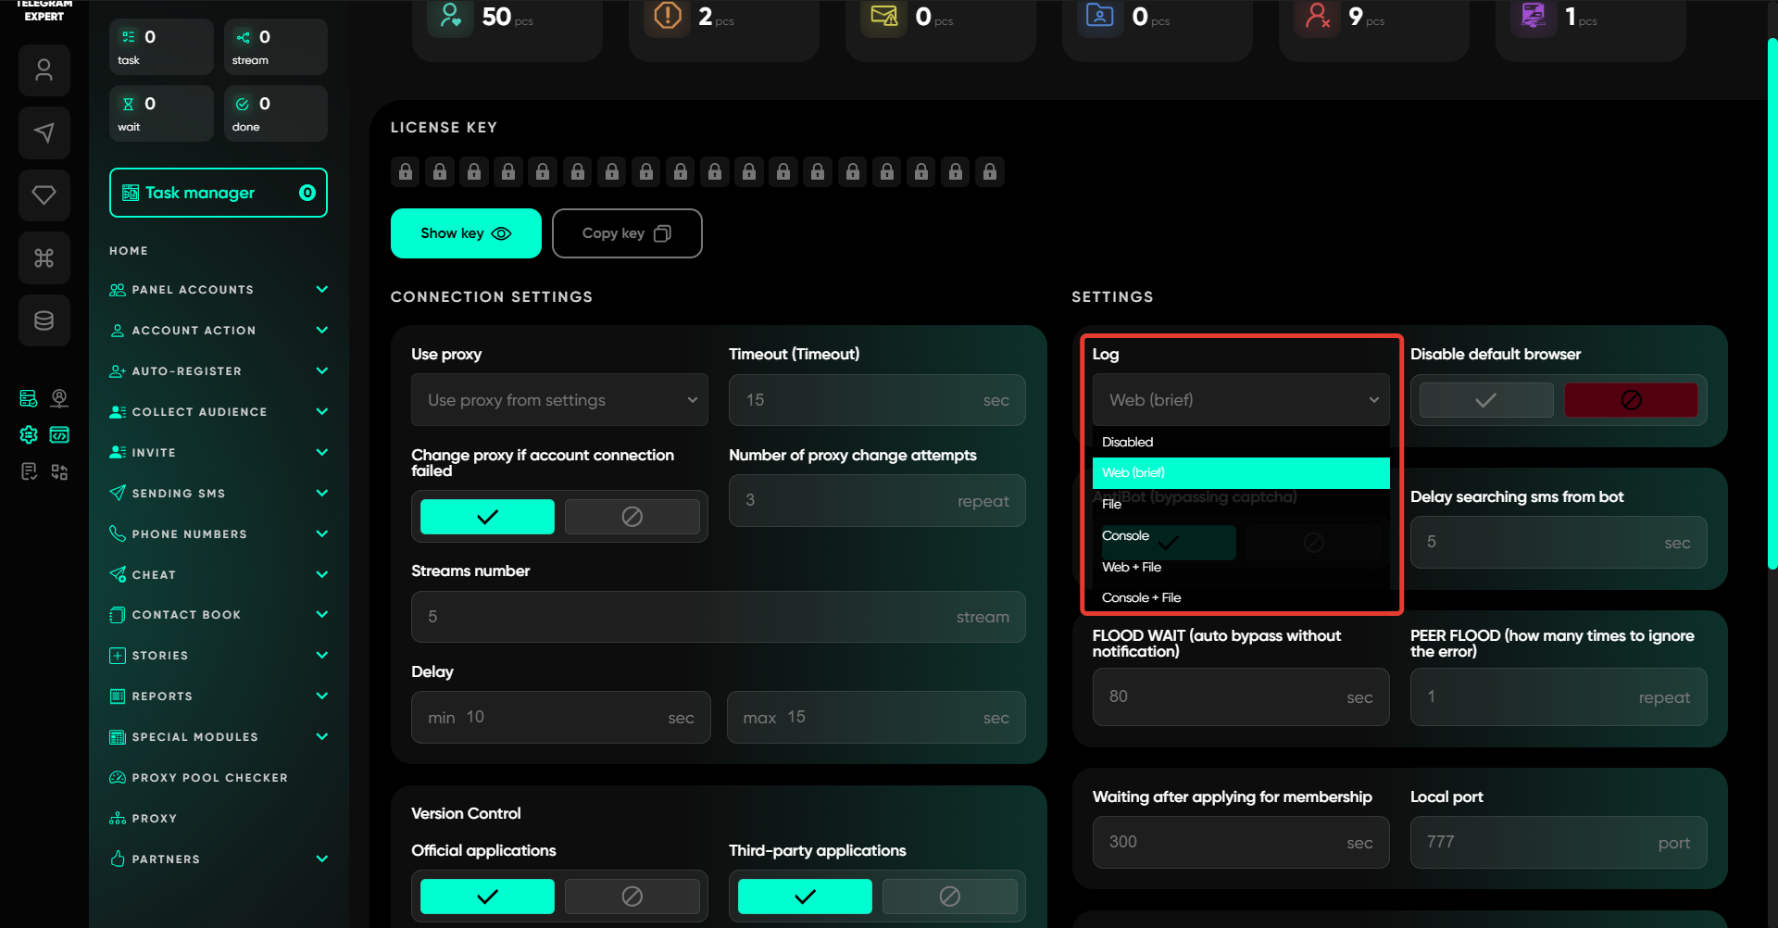Click the code window icon in sidebar
This screenshot has width=1778, height=928.
pyautogui.click(x=59, y=434)
